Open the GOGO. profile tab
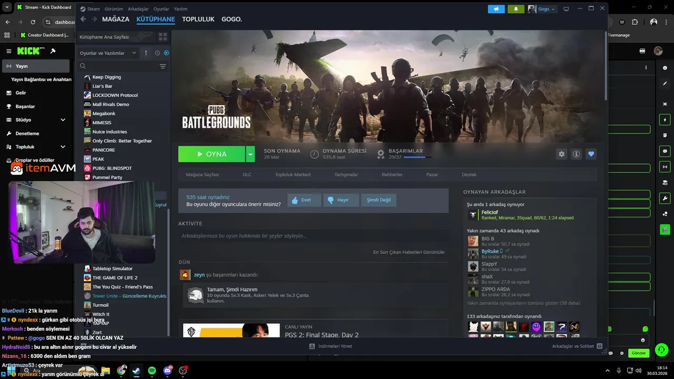 point(232,19)
